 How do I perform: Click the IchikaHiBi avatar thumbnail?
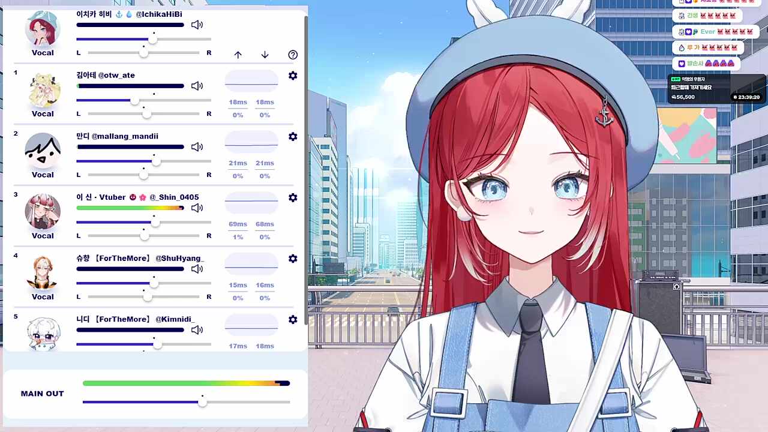click(43, 28)
